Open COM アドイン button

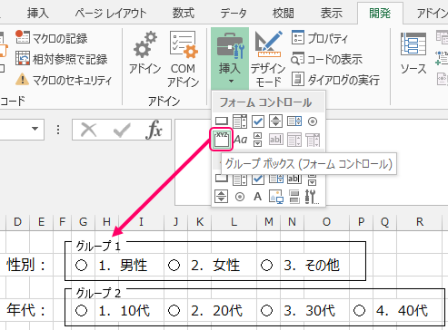(183, 59)
